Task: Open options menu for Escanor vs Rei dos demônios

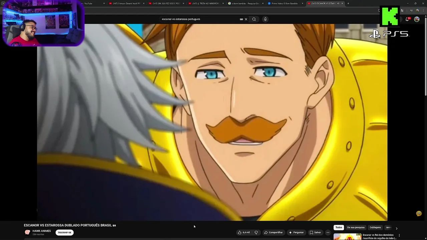Action: pyautogui.click(x=399, y=235)
